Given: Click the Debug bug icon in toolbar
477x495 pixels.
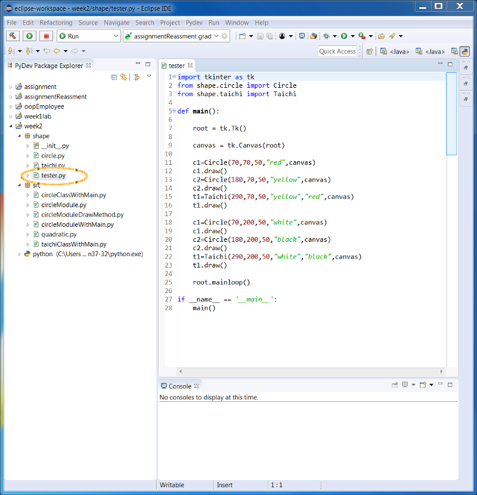Looking at the screenshot, I should 326,36.
